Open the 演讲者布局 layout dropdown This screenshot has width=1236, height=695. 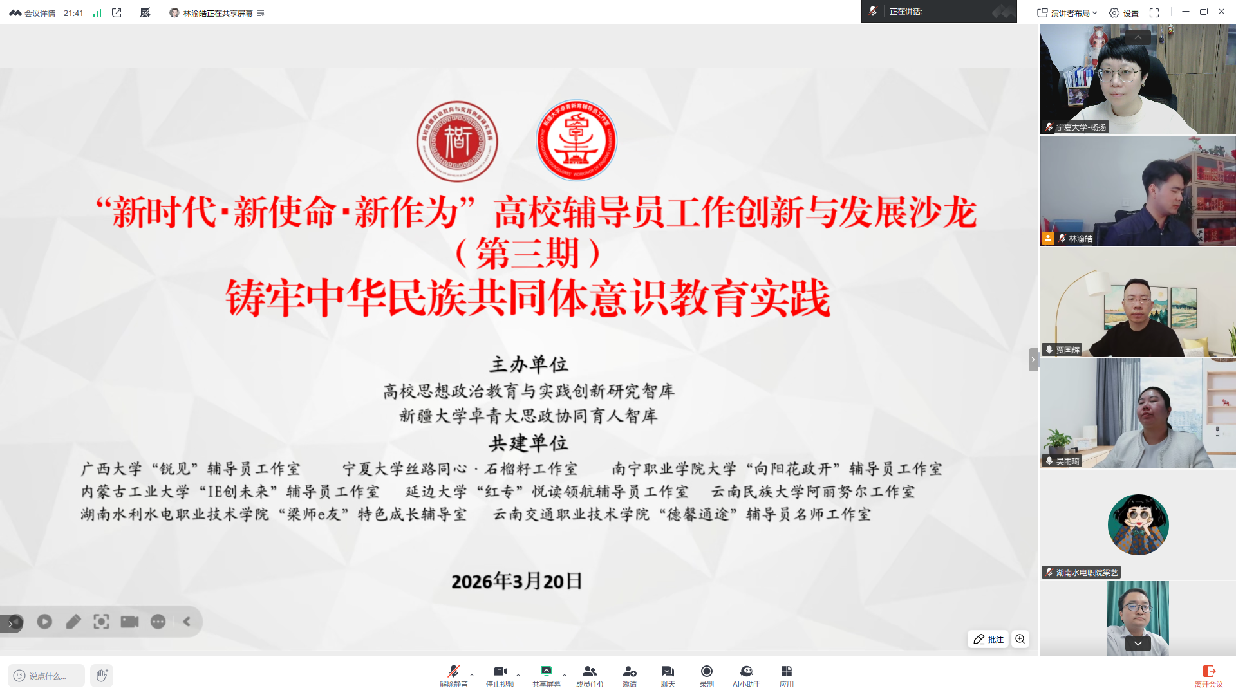pos(1067,13)
